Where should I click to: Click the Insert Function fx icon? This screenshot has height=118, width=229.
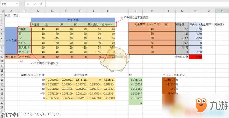[x=41, y=4]
